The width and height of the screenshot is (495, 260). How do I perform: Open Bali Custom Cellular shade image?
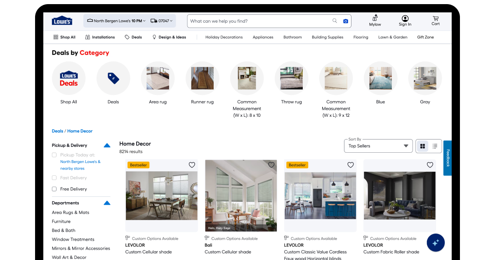(241, 196)
